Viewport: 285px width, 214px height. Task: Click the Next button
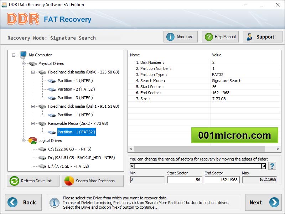pos(263,203)
